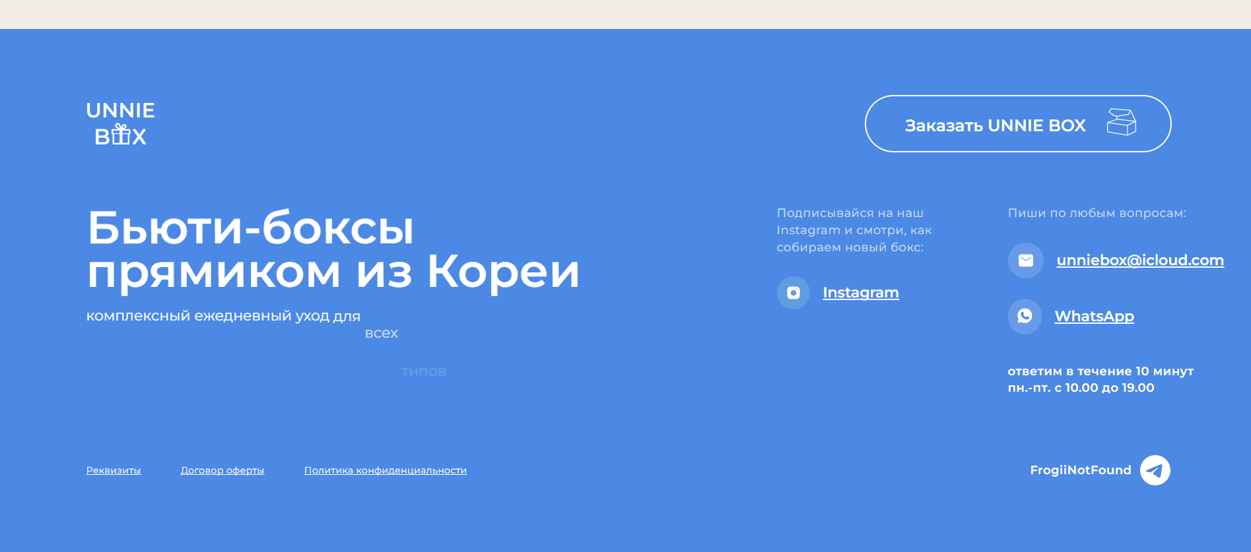Click the open box icon in order button
The width and height of the screenshot is (1251, 552).
click(1122, 122)
